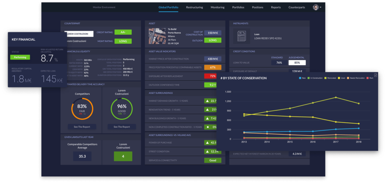
Task: Click the Lorem Costruzioni 96% circular gauge
Action: [121, 109]
